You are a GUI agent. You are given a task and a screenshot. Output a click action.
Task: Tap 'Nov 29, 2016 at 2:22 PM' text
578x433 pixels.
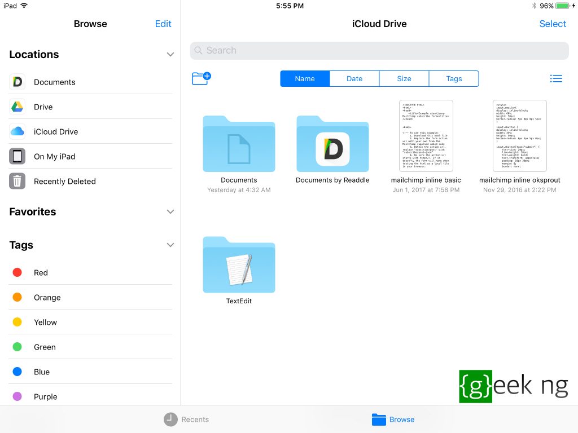coord(520,190)
